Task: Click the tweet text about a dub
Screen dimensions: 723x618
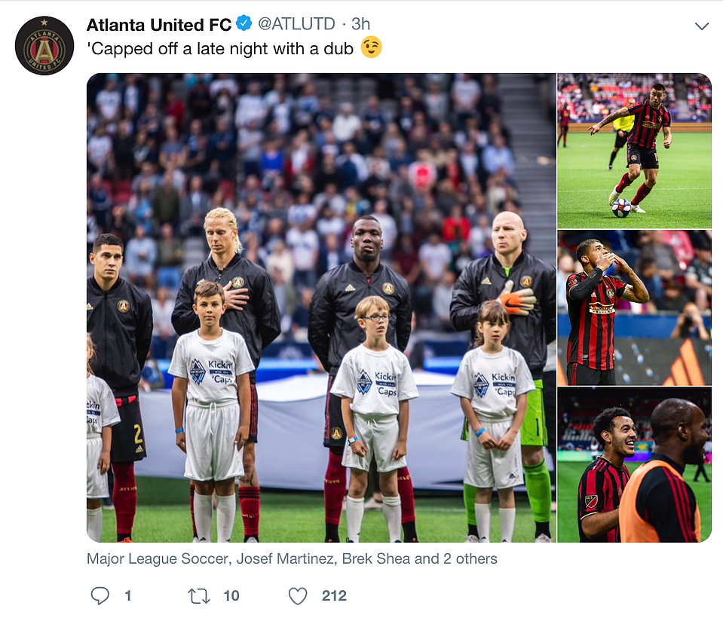Action: coord(220,48)
